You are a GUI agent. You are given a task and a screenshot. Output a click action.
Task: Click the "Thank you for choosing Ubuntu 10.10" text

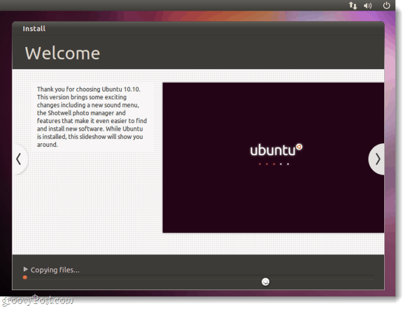click(89, 89)
